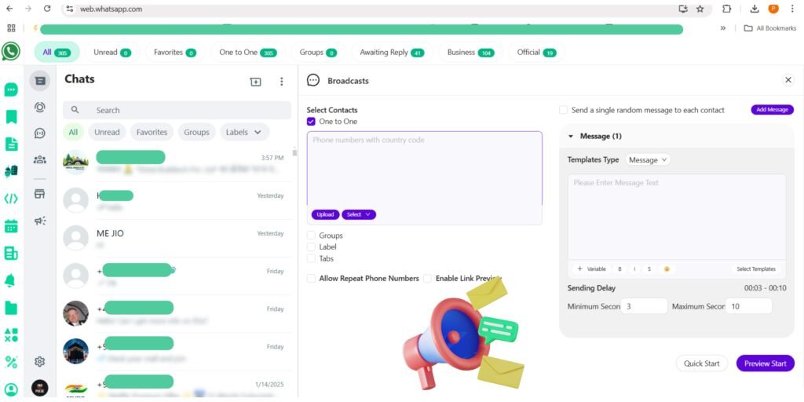The image size is (804, 402).
Task: Click the green bell icon in extension sidebar
Action: [x=11, y=280]
